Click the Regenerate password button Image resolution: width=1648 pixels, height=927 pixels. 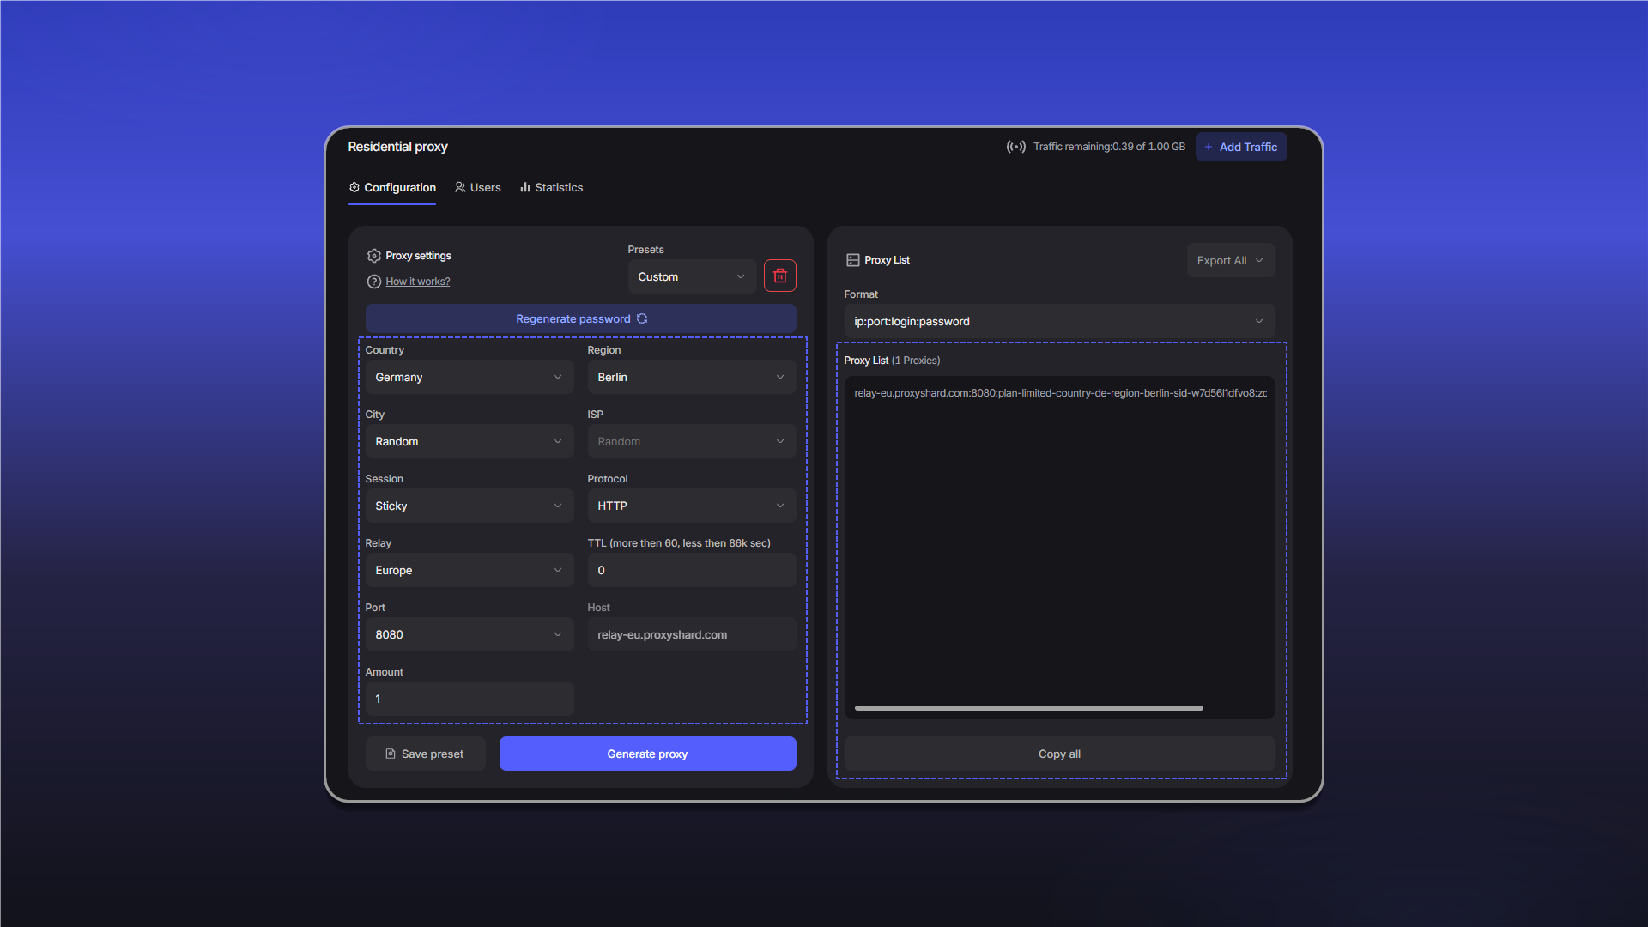coord(581,318)
